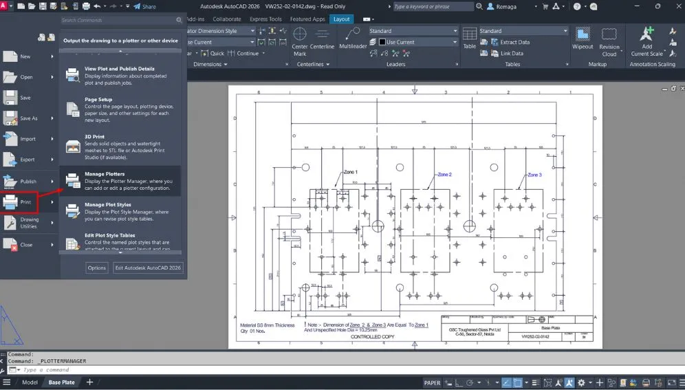This screenshot has height=390, width=685.
Task: Click Exit Autodesk AutoCAD 2026 button
Action: (x=148, y=268)
